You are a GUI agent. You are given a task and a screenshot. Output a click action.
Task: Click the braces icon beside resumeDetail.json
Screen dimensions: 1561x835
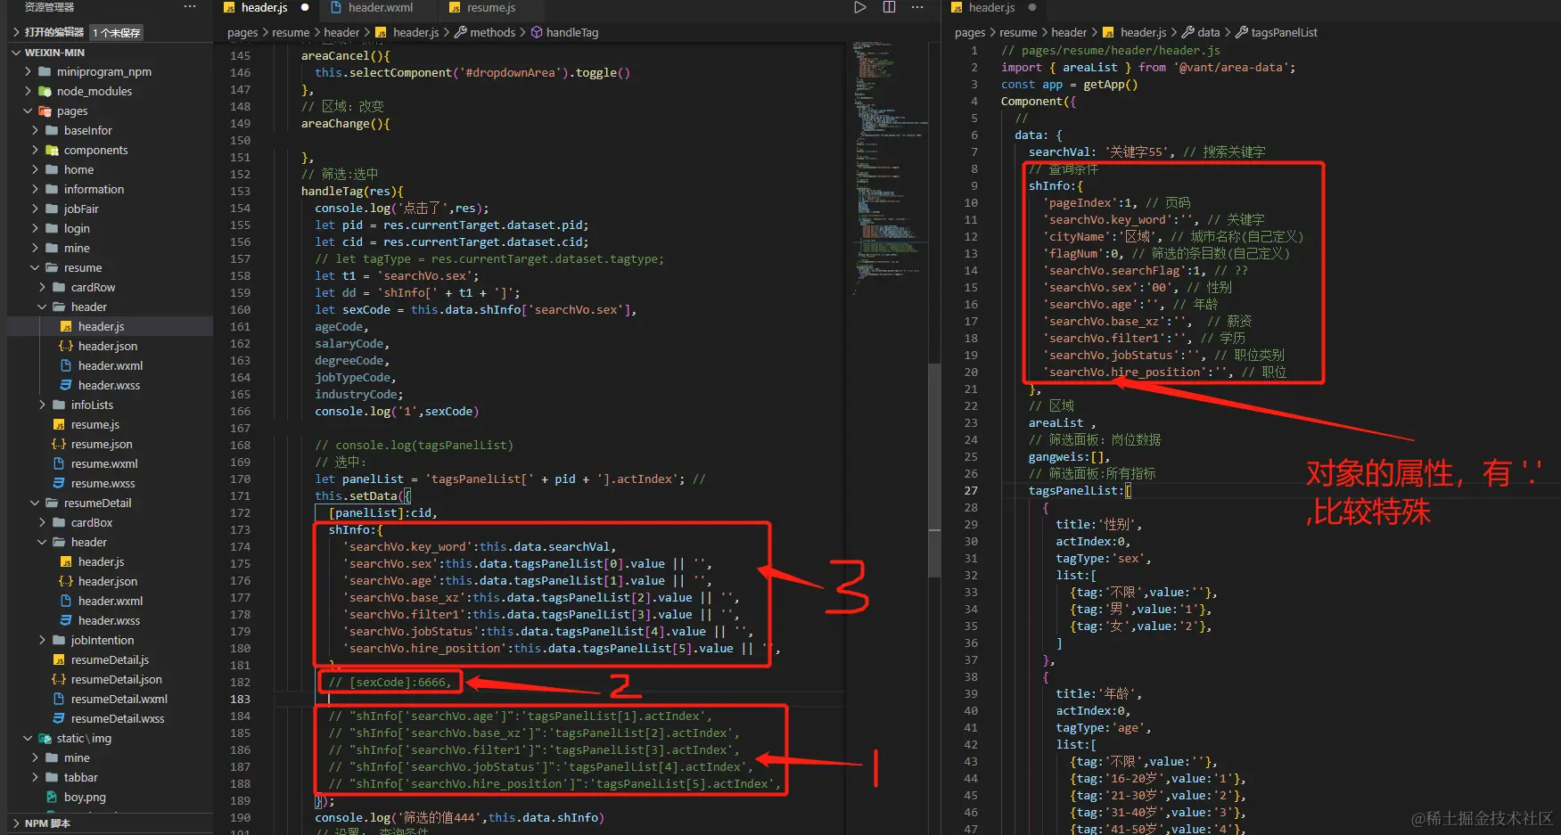59,680
